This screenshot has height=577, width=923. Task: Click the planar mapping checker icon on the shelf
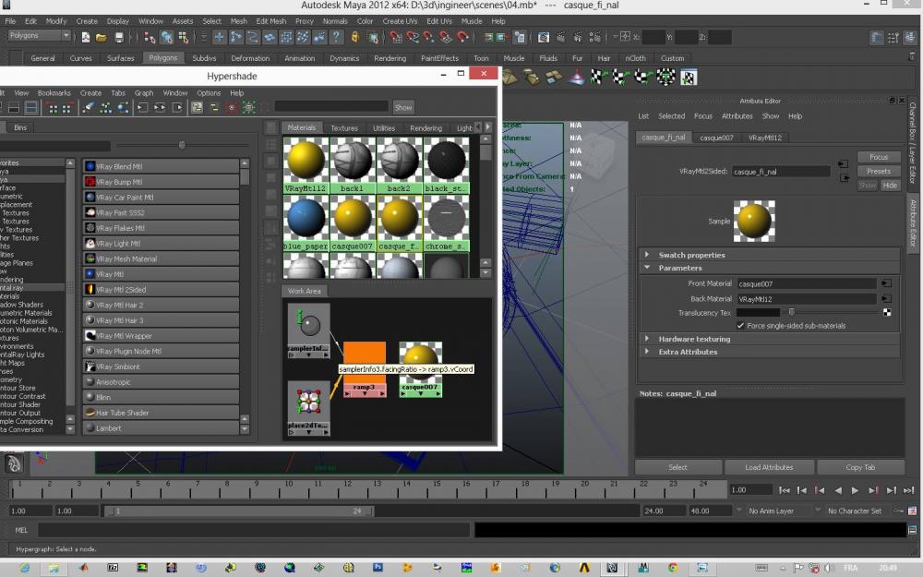(x=599, y=78)
